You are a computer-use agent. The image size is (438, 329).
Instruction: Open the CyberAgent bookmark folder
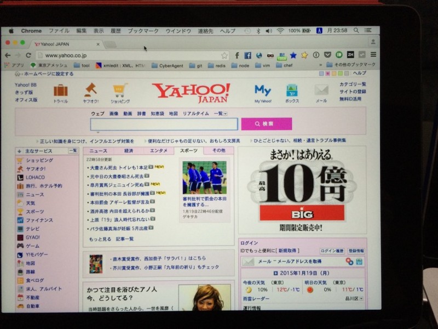[x=168, y=66]
